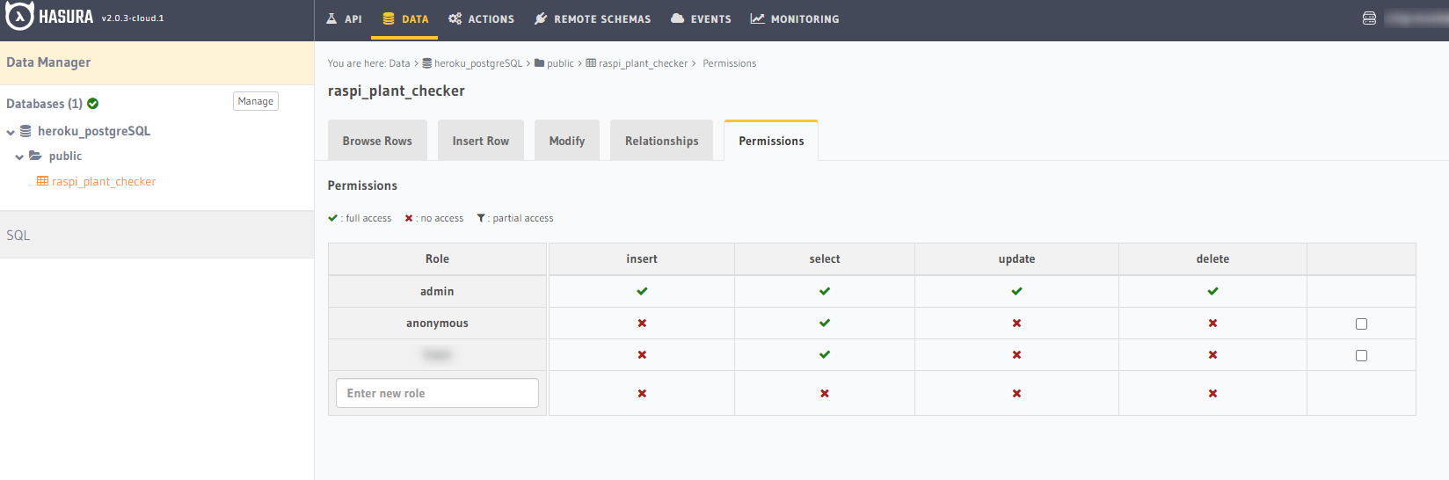The image size is (1449, 480).
Task: Edit blurred role update permission cross
Action: 1016,354
